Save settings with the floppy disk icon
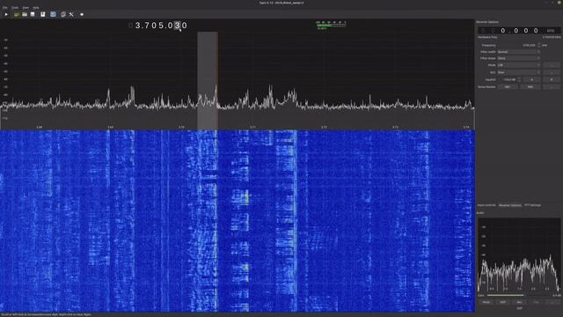The image size is (563, 317). click(33, 14)
